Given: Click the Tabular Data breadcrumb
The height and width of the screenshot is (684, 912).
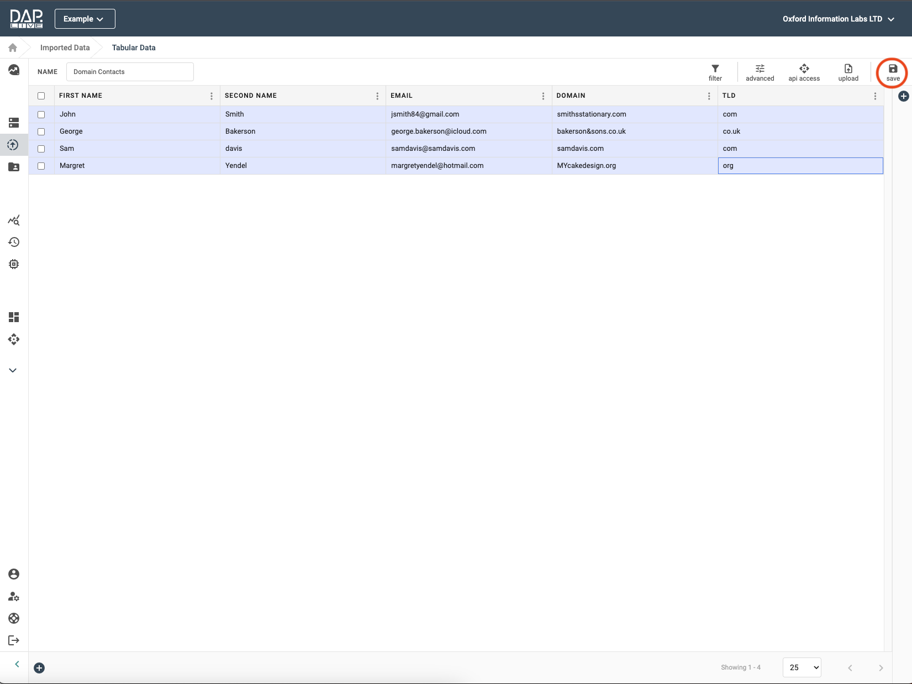Looking at the screenshot, I should point(134,48).
